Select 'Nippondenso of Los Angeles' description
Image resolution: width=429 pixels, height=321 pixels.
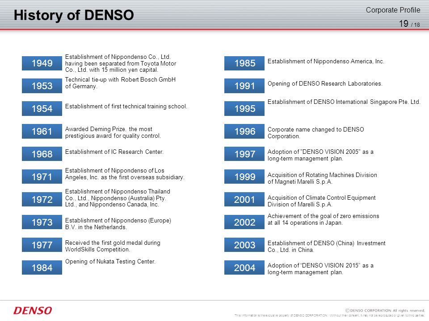(125, 174)
